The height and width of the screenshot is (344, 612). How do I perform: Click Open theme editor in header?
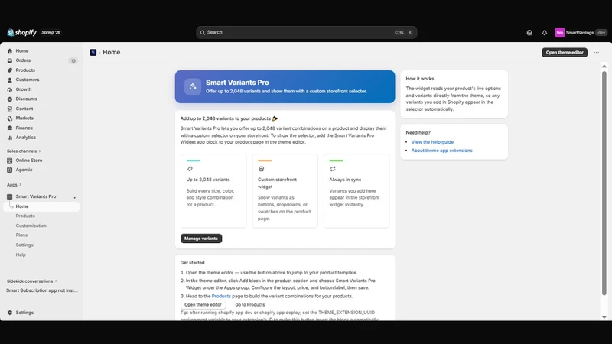(x=565, y=52)
